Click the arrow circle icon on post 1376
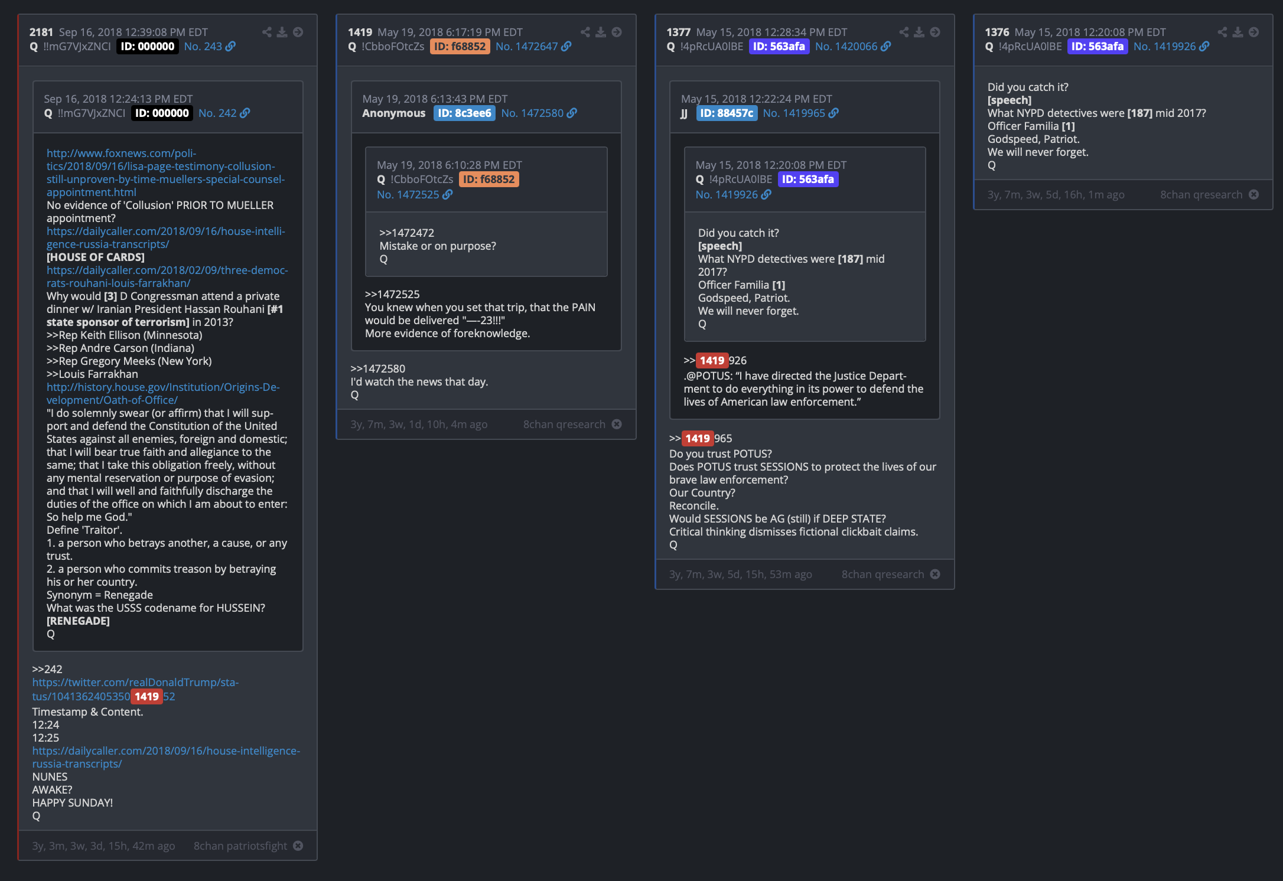 pyautogui.click(x=1253, y=32)
